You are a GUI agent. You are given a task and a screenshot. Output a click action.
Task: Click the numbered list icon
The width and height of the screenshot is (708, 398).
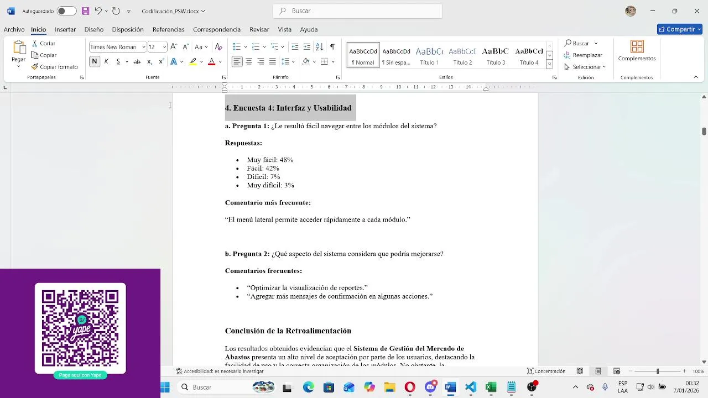(256, 47)
